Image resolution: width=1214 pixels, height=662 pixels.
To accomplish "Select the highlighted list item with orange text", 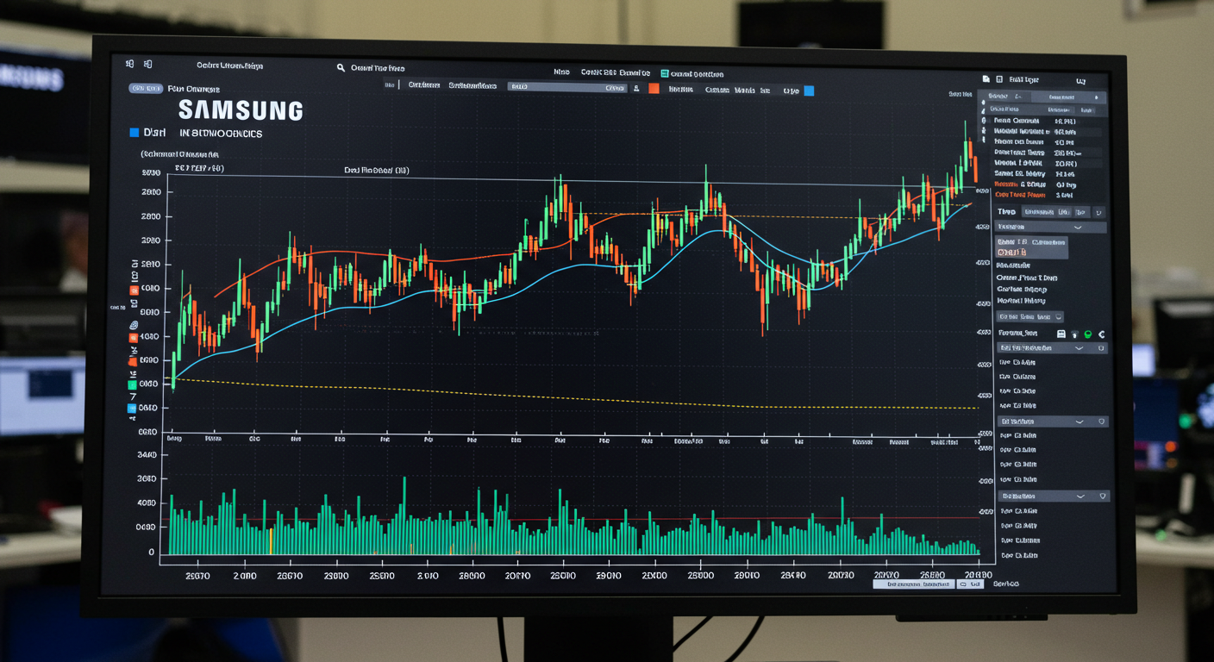I will pos(1032,247).
